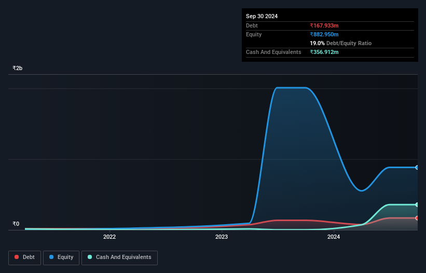Toggle the Debt legend button

click(25, 257)
